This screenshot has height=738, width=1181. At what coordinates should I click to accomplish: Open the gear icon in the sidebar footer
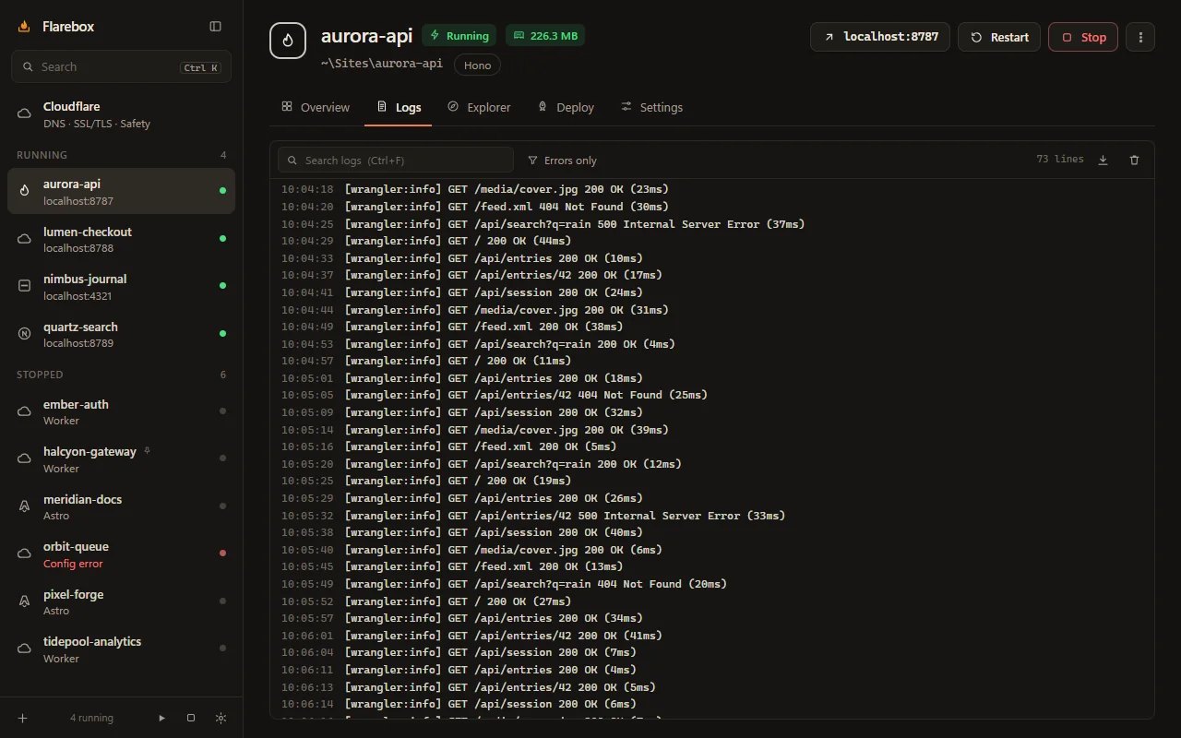(220, 718)
